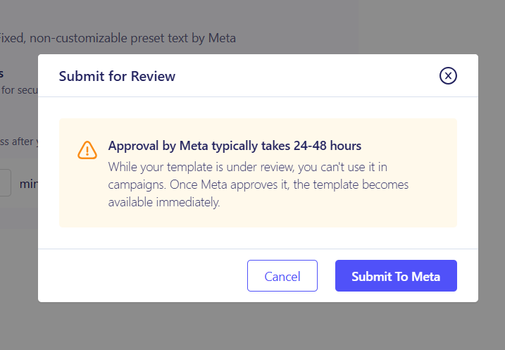The width and height of the screenshot is (505, 350).
Task: Focus the dimmed minutes input box behind dialog
Action: coord(6,183)
